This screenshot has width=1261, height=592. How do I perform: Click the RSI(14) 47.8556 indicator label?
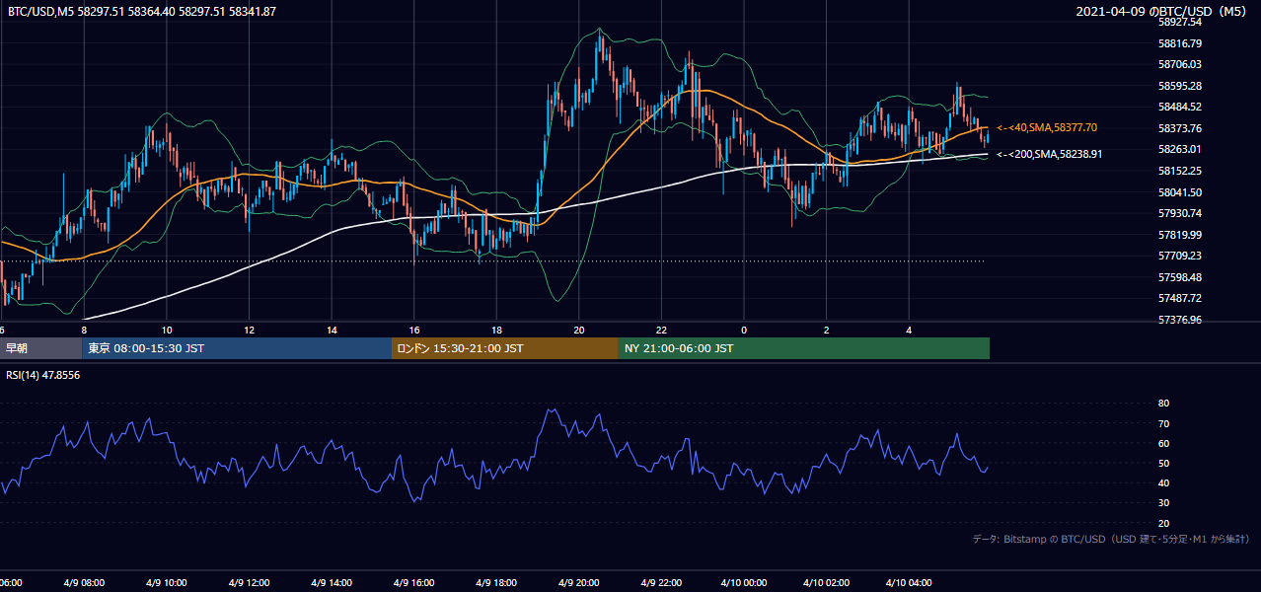pos(42,375)
